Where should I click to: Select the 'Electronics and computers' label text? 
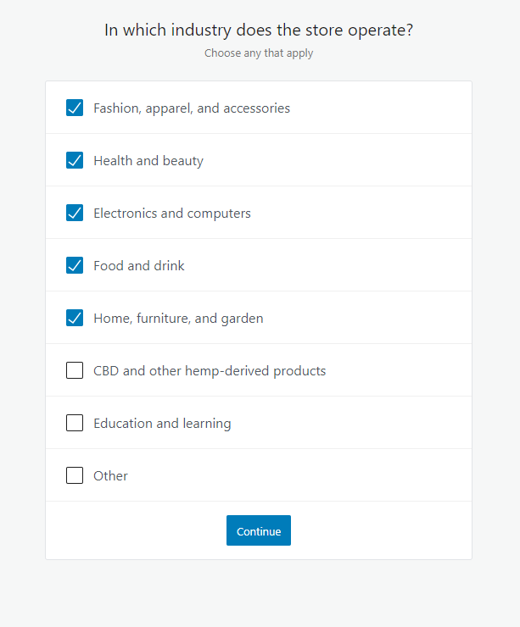[x=172, y=214]
